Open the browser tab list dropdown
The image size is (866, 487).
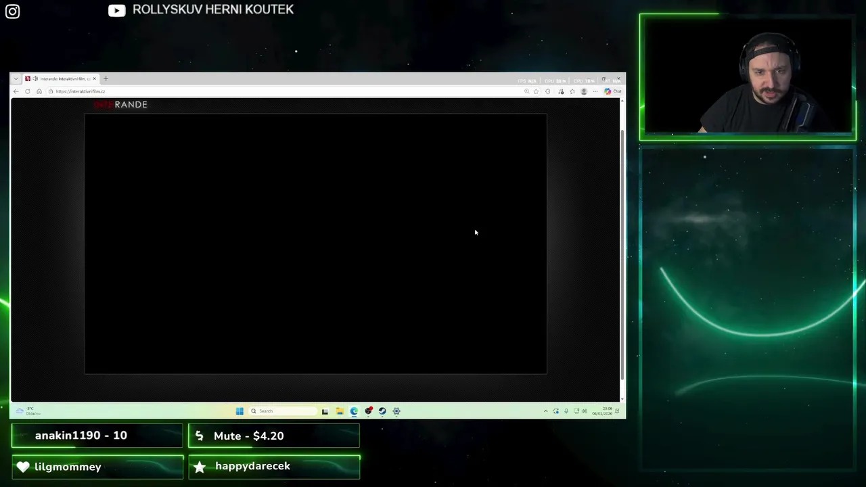pyautogui.click(x=16, y=78)
